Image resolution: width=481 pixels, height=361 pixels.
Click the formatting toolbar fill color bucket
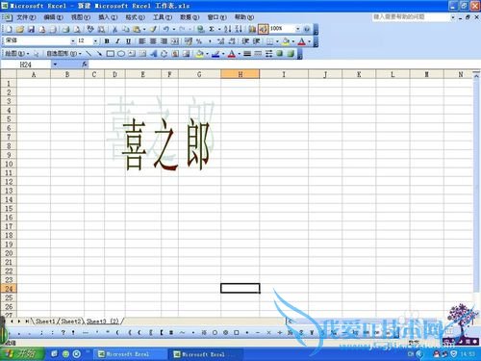coord(286,41)
